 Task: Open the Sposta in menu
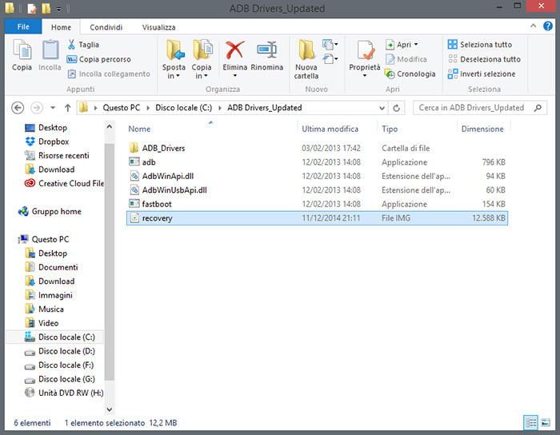point(174,60)
